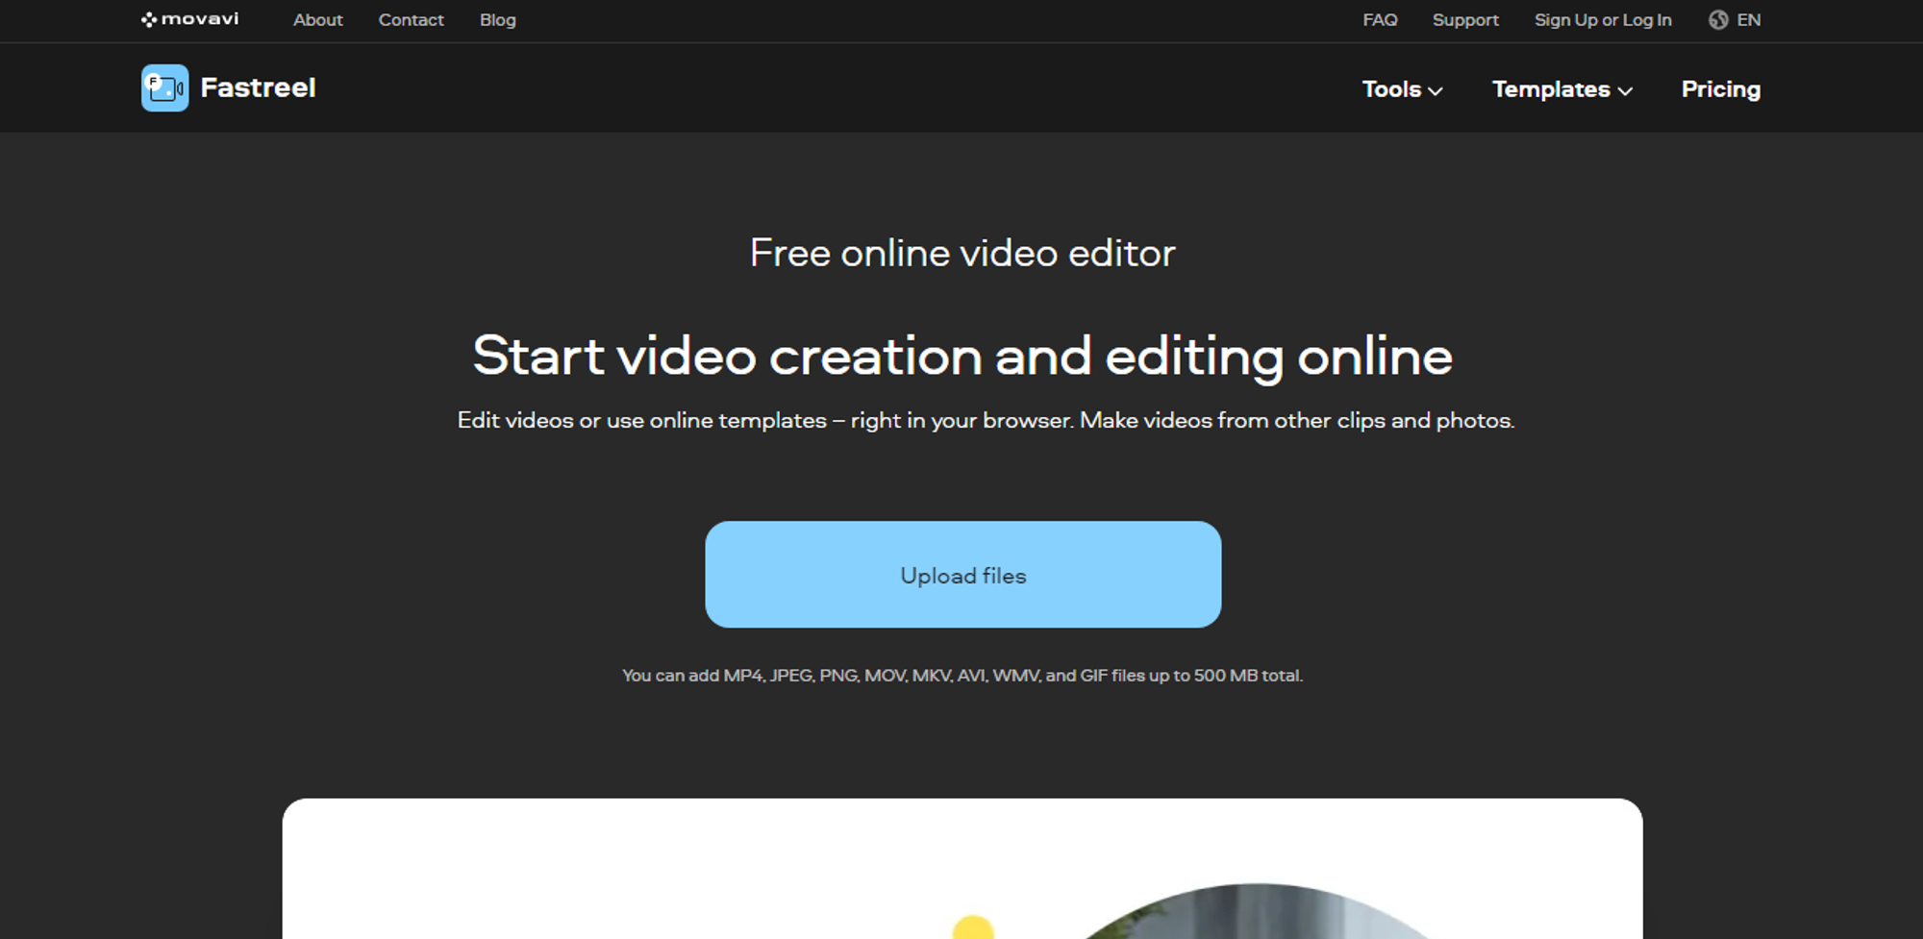The width and height of the screenshot is (1923, 939).
Task: Click the 'Start video creation and editing online' headline
Action: pyautogui.click(x=962, y=356)
